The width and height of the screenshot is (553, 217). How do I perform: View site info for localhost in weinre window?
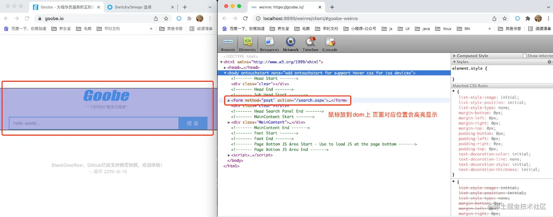[258, 18]
